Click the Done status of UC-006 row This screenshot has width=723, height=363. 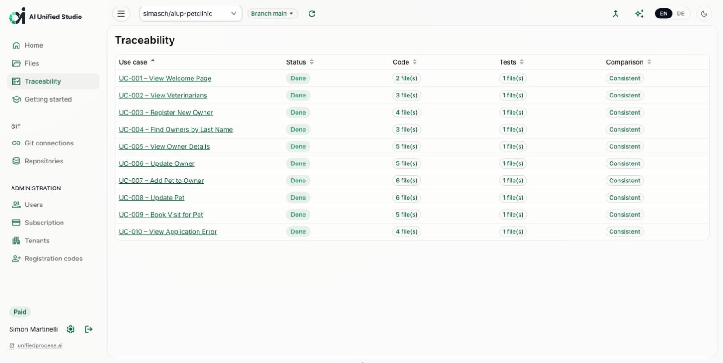tap(298, 163)
